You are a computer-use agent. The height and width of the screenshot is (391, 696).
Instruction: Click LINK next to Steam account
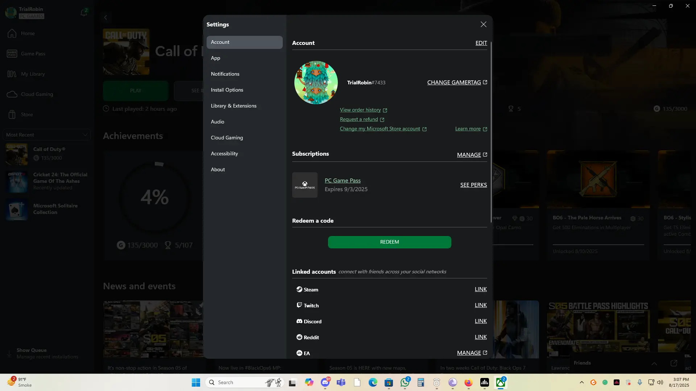tap(481, 289)
